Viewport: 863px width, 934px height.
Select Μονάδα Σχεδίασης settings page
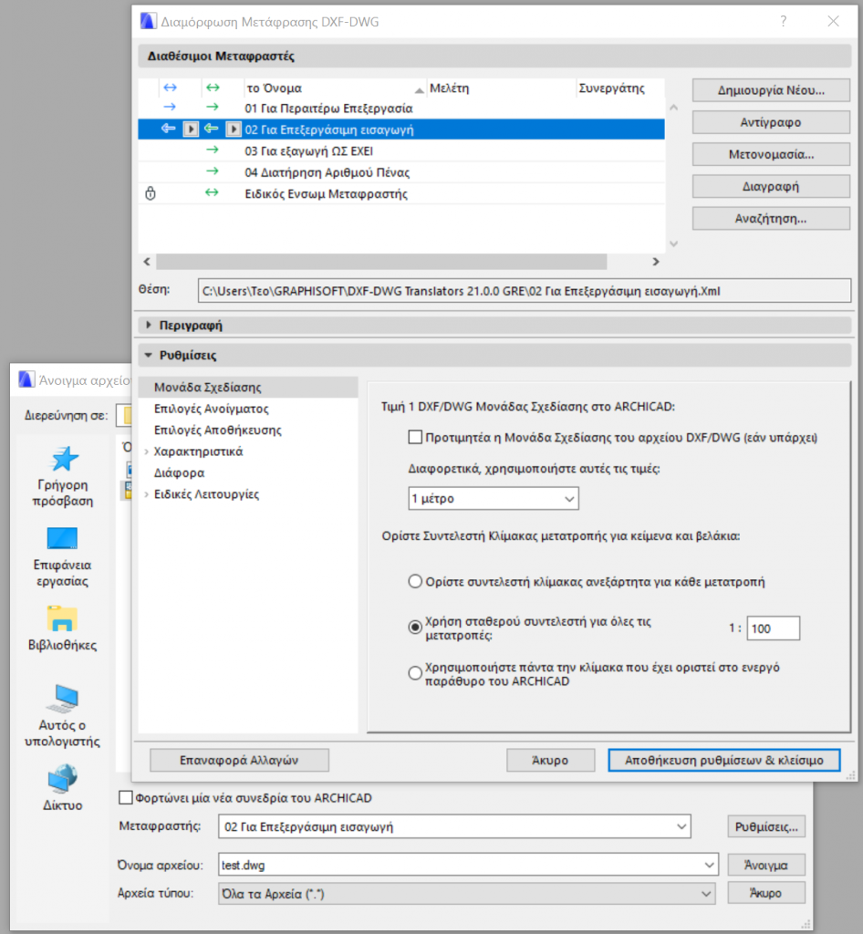click(248, 387)
